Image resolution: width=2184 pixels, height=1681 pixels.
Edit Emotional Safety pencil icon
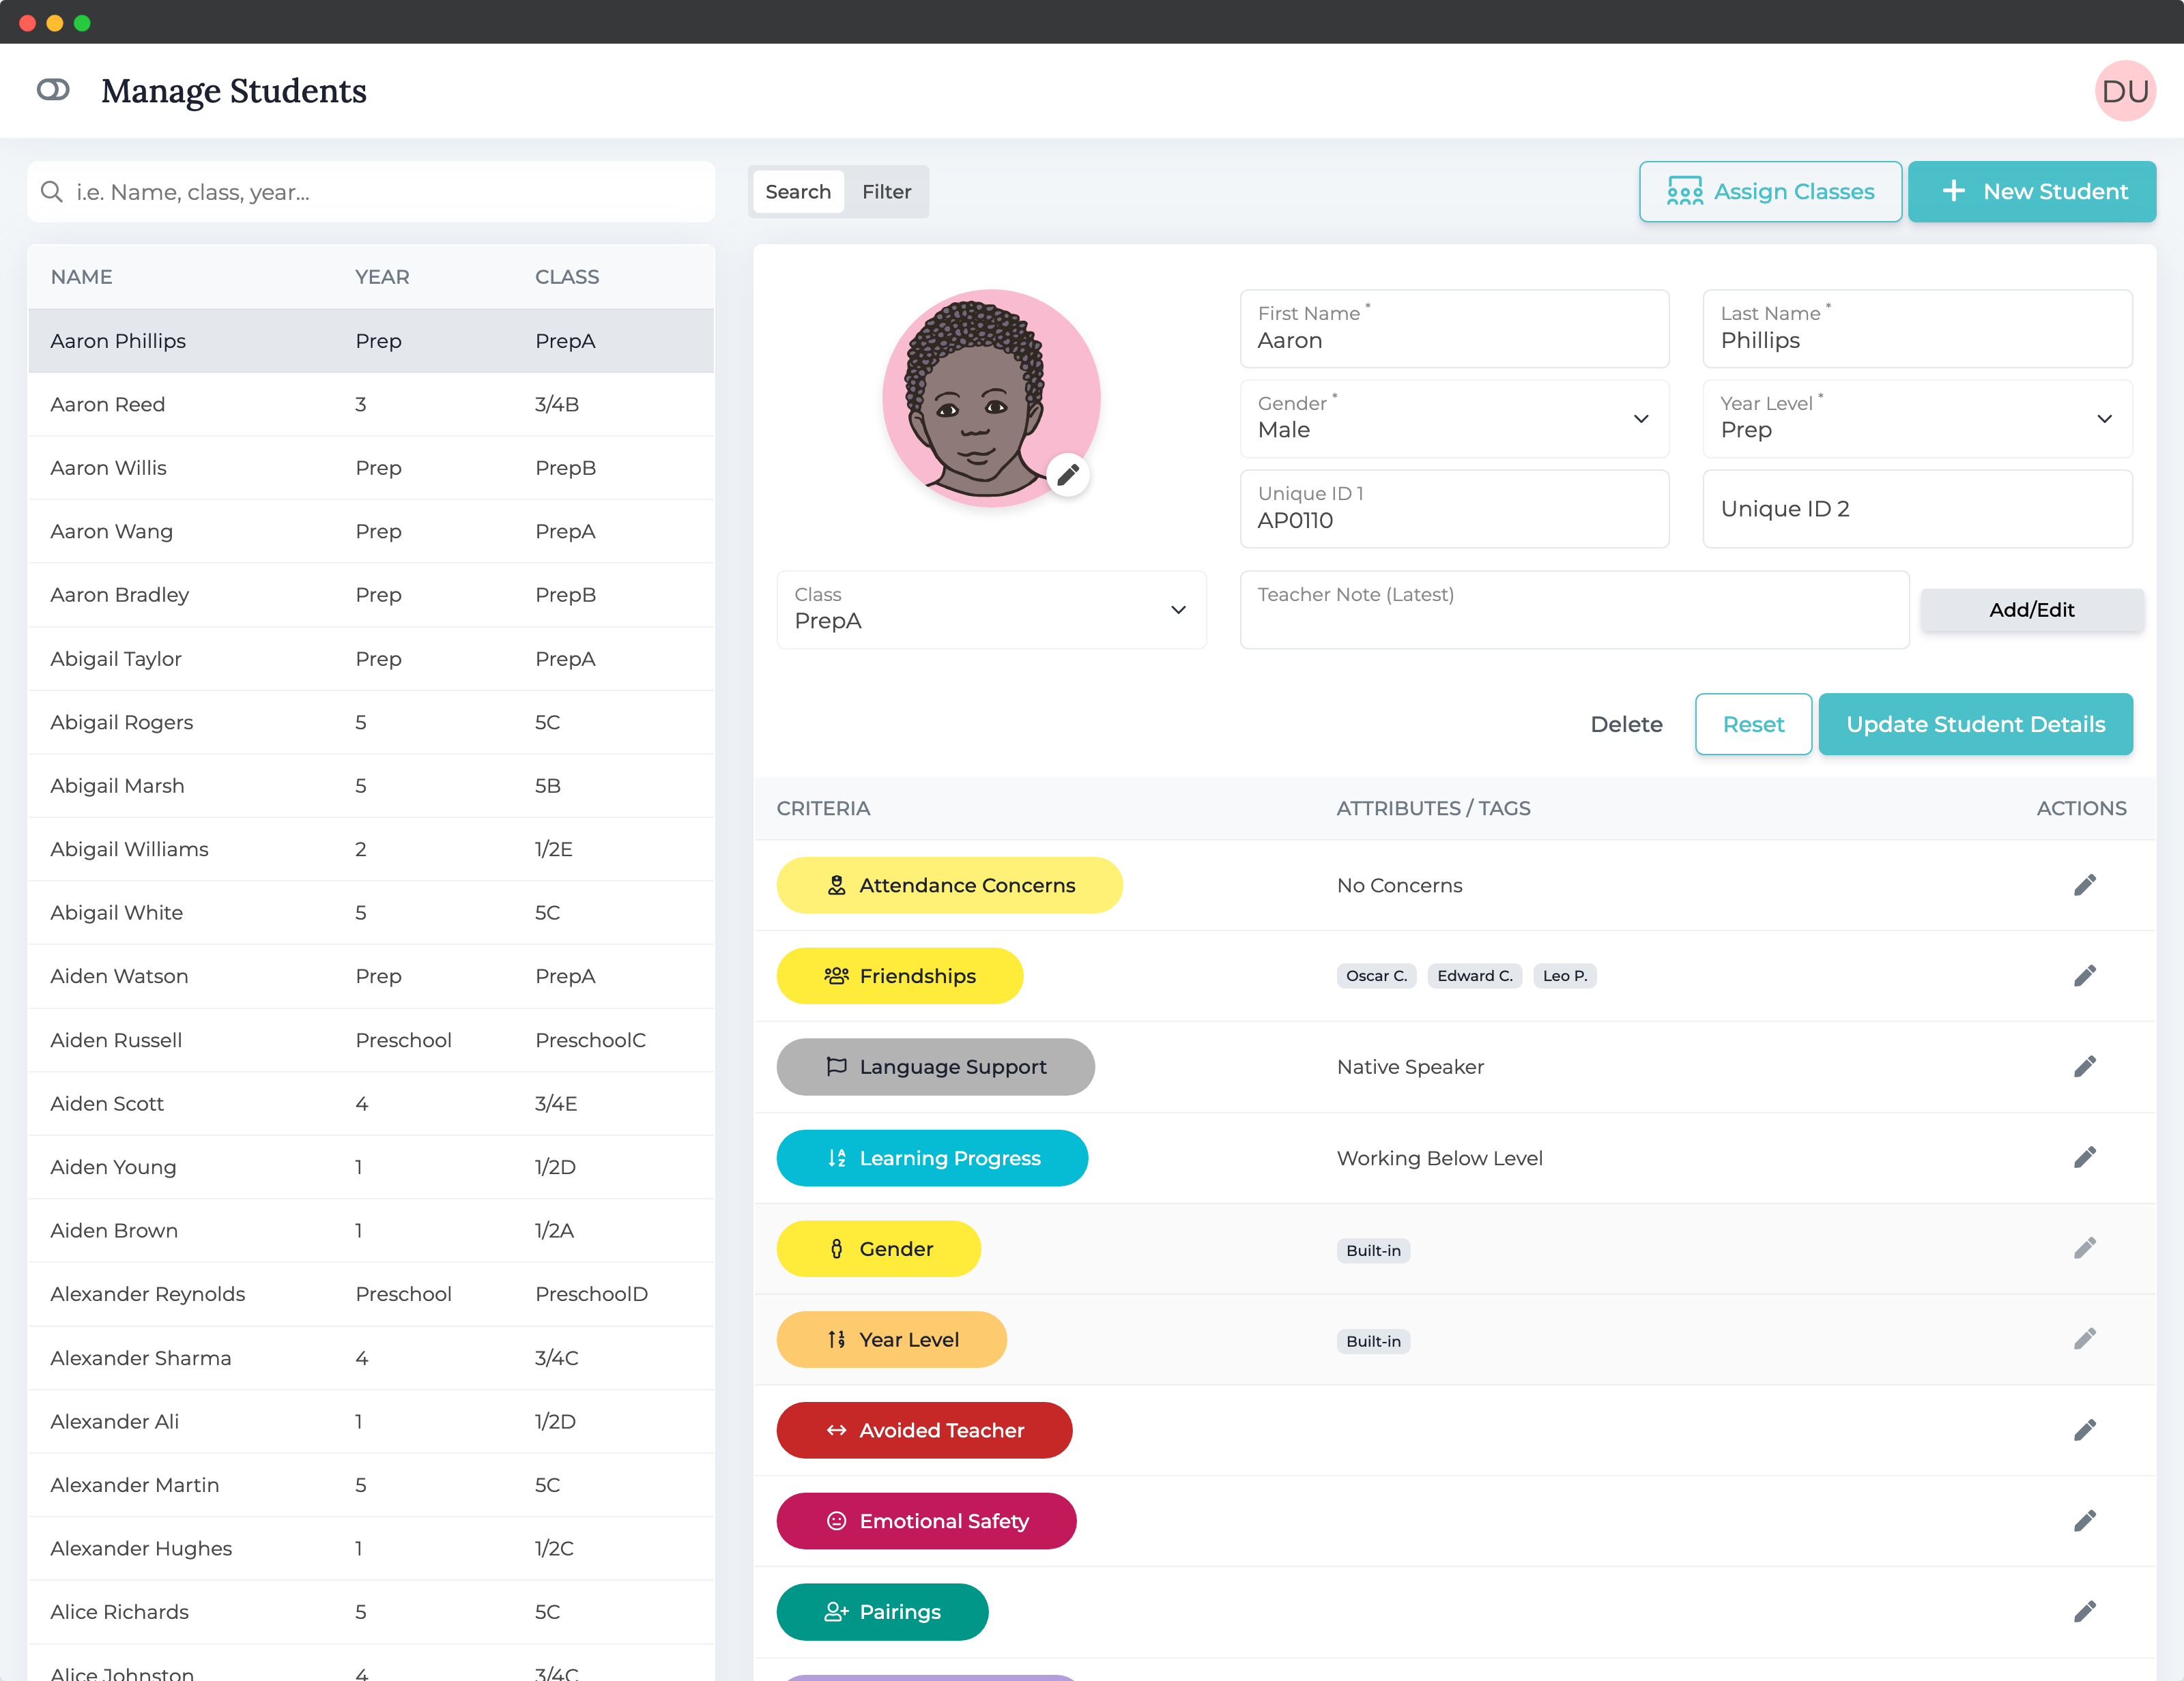[x=2084, y=1521]
